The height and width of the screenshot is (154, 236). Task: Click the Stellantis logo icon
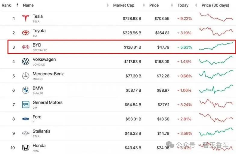[26, 133]
